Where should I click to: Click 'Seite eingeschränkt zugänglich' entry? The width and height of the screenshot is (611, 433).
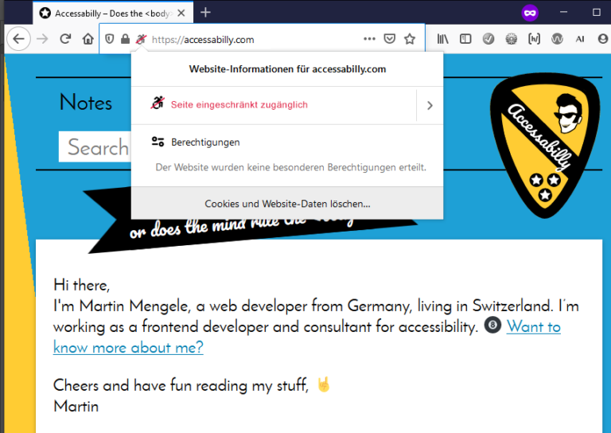239,104
